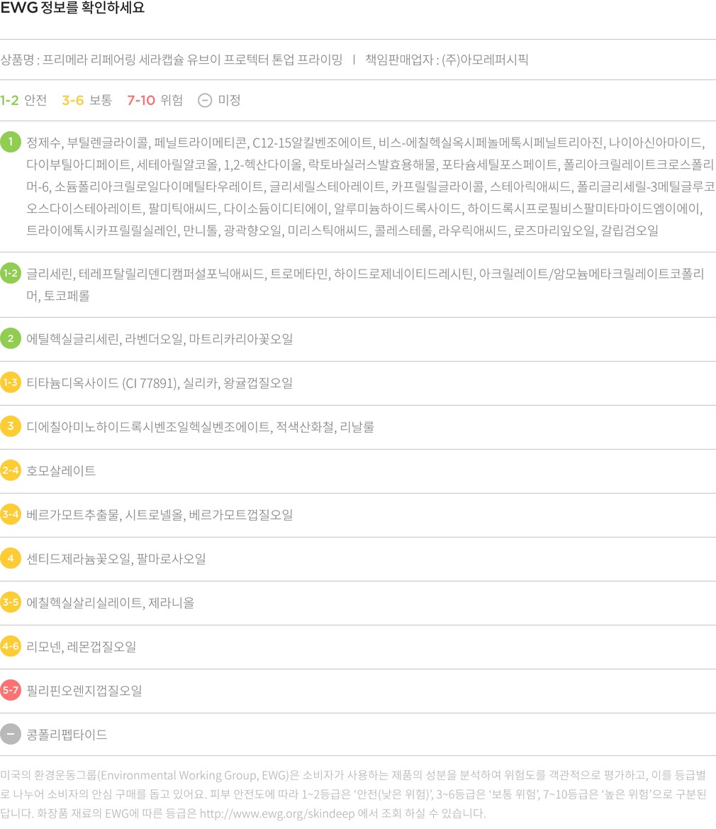This screenshot has width=716, height=829.
Task: Click the red 5-7 grade badge
Action: pyautogui.click(x=11, y=691)
